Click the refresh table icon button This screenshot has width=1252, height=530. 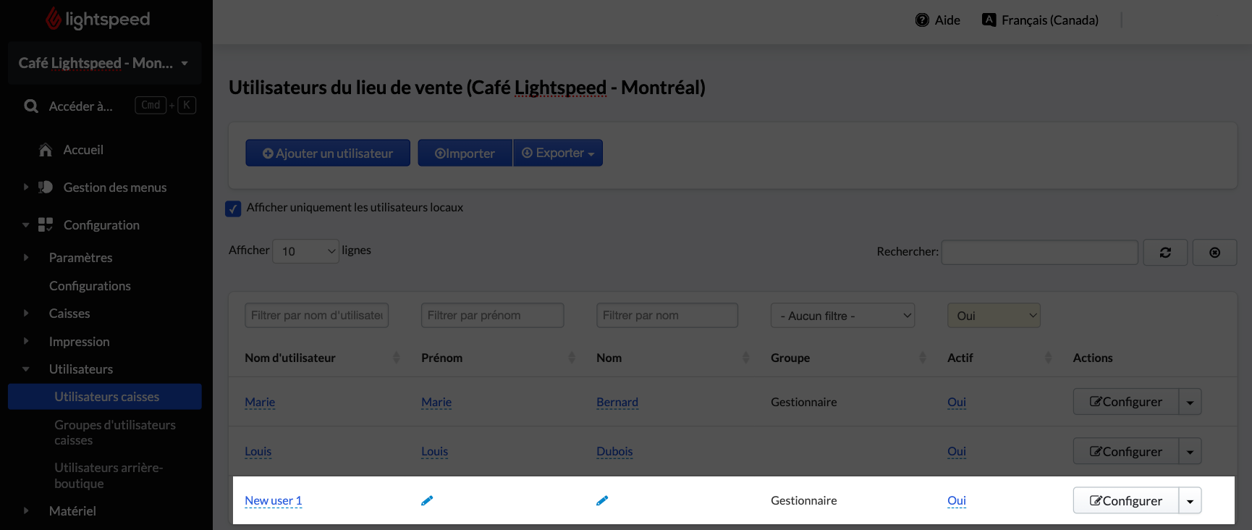coord(1165,252)
